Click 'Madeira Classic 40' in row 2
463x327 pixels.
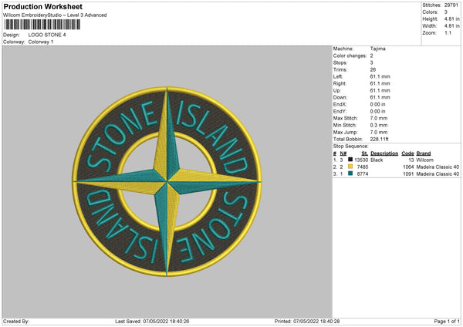pos(438,167)
